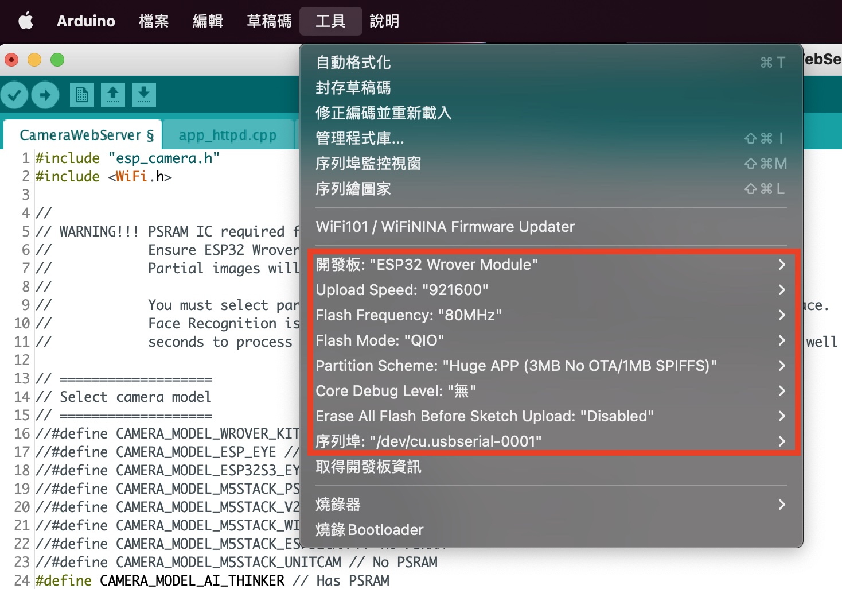
Task: Open the Arduino application menu
Action: [86, 21]
